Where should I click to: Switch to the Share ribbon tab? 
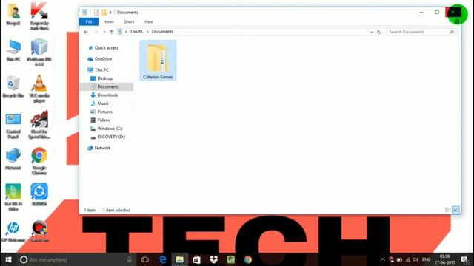click(129, 21)
